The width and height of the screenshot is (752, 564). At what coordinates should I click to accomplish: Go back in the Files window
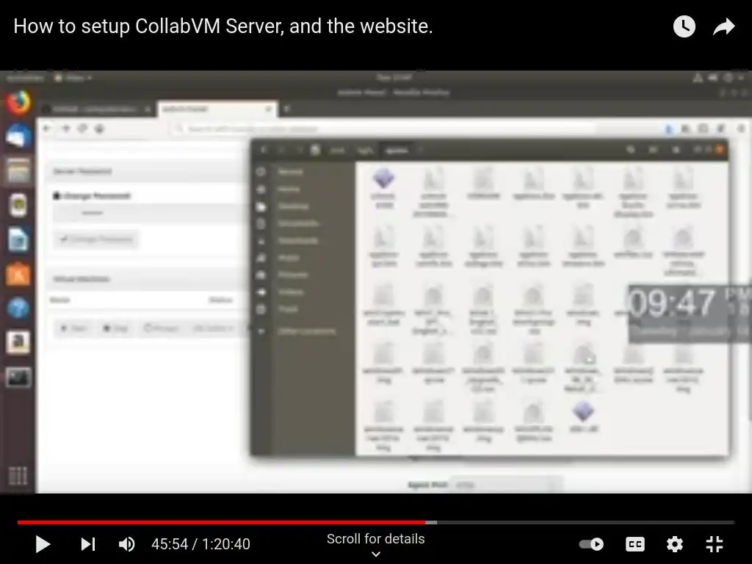(x=264, y=150)
